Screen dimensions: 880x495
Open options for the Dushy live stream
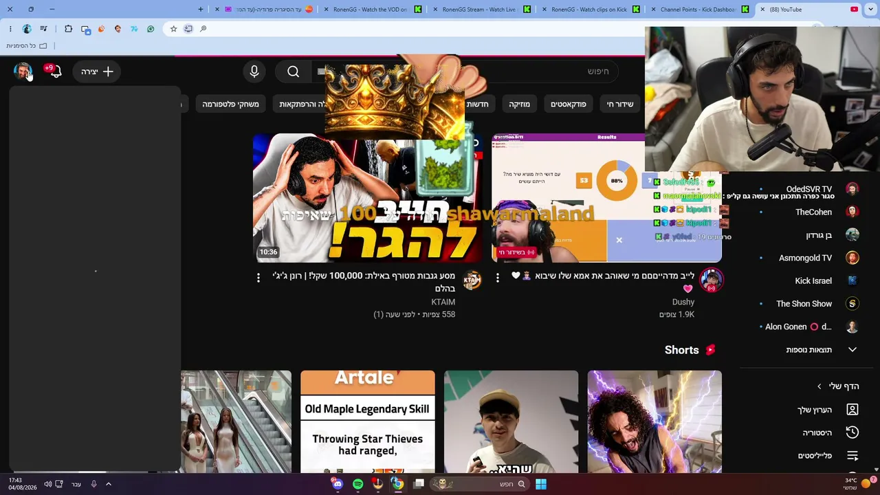click(498, 278)
